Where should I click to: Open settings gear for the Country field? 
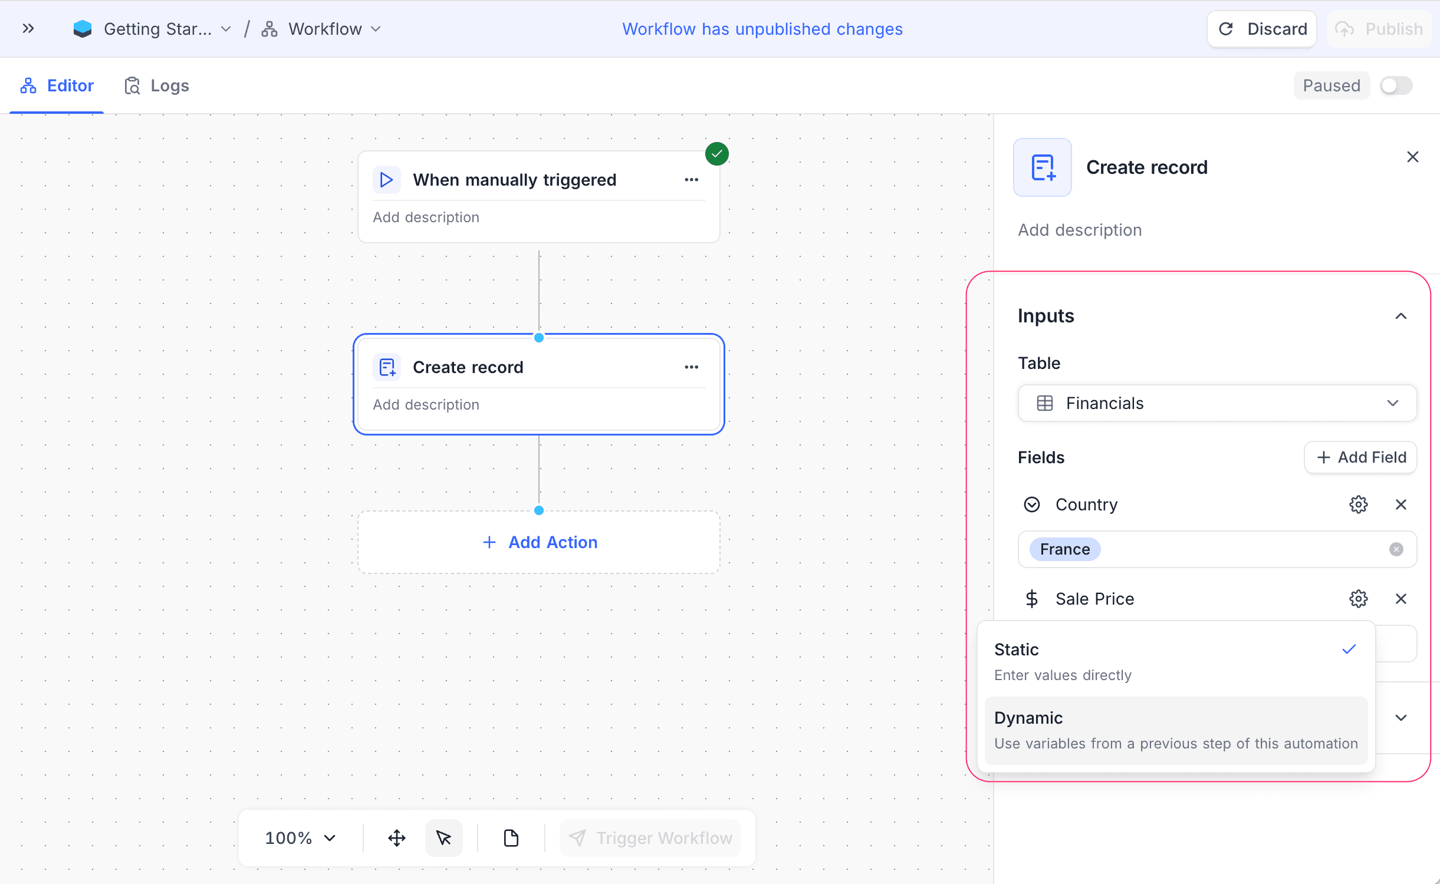pos(1359,504)
